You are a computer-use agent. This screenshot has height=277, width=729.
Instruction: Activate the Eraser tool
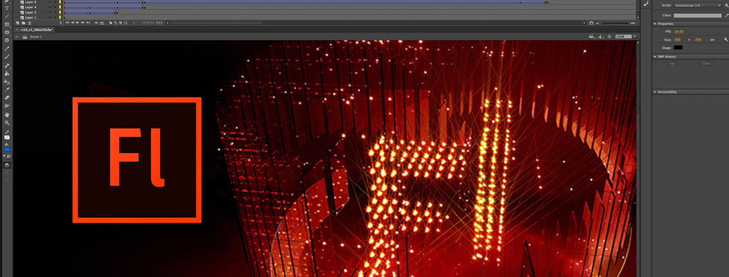(x=7, y=98)
